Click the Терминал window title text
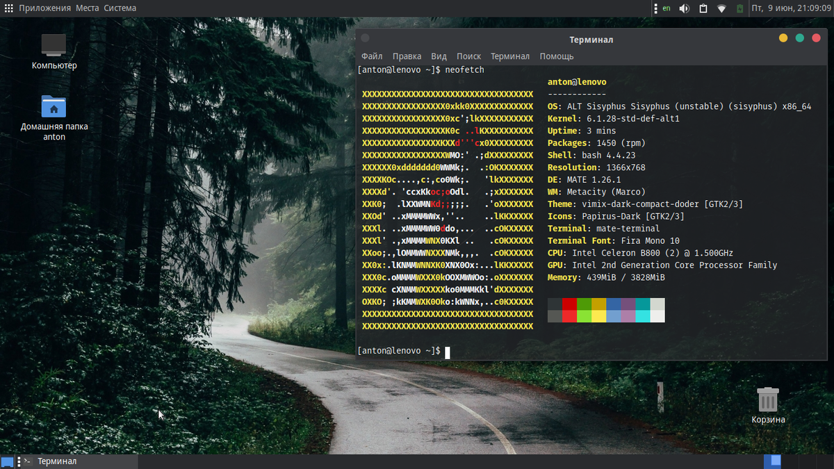 click(591, 40)
